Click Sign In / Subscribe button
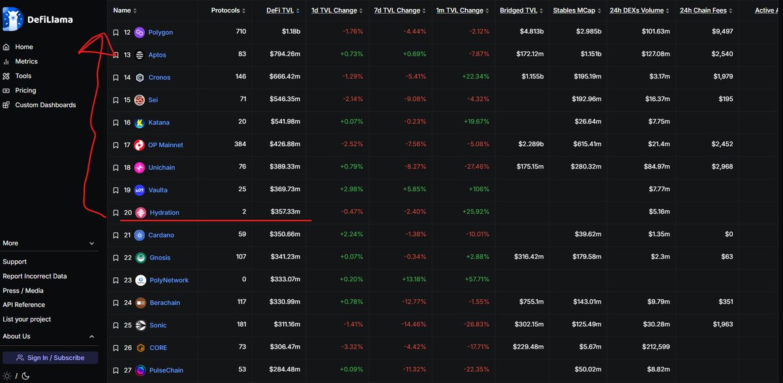The image size is (783, 383). [50, 358]
